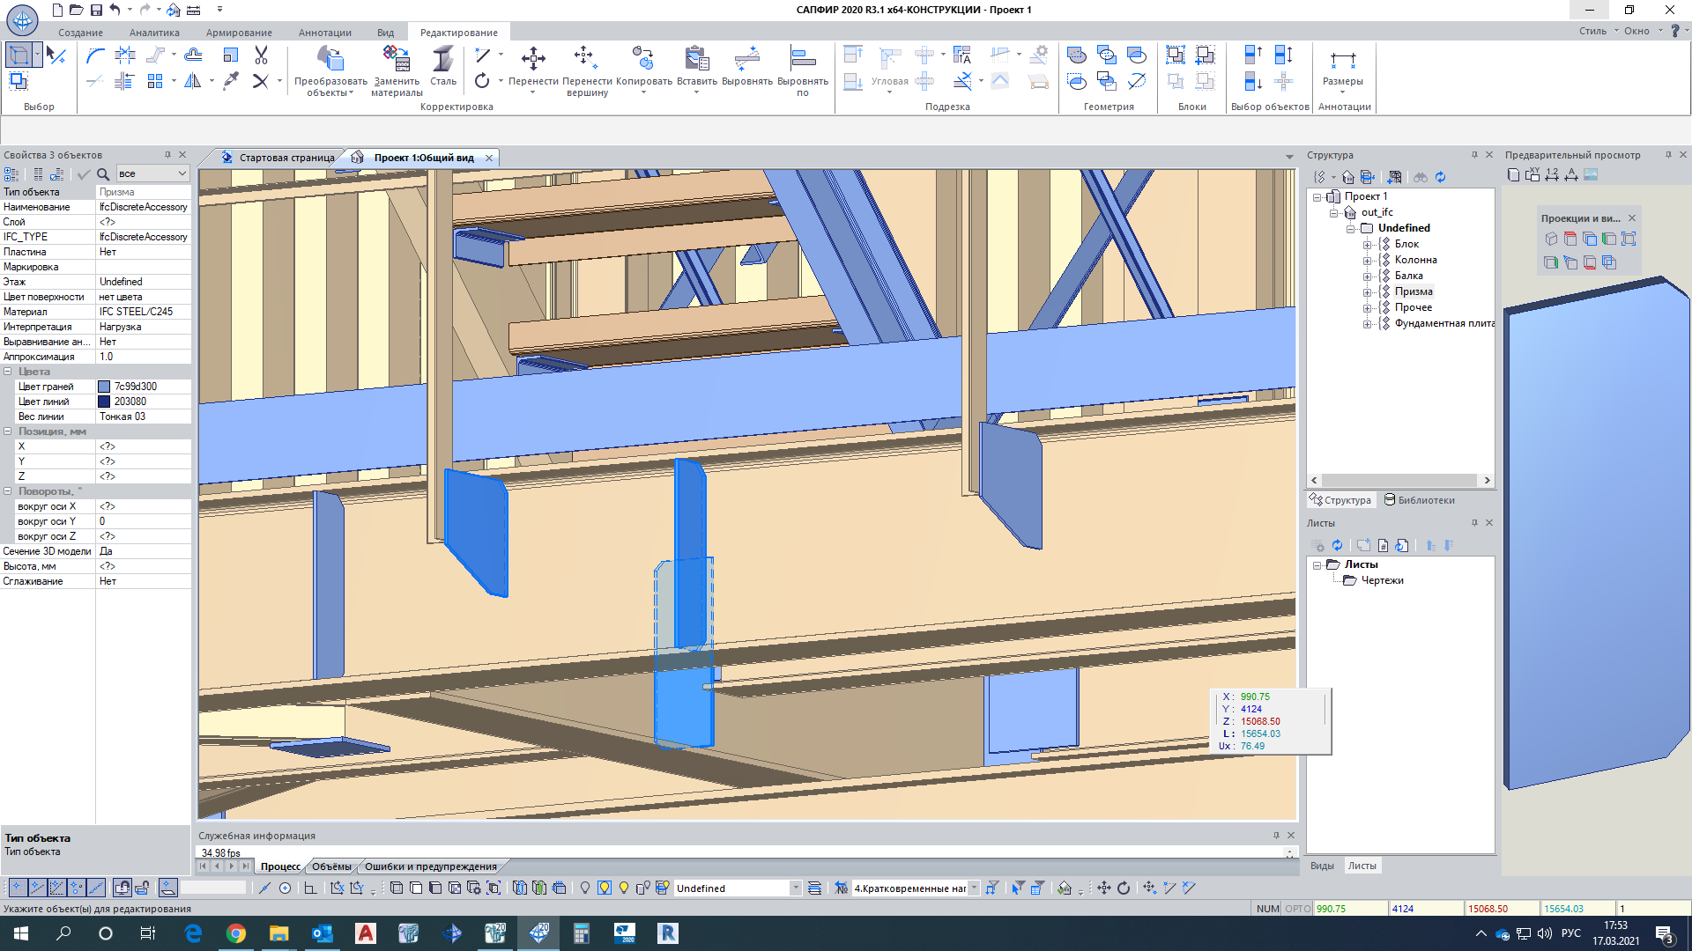Toggle ОРТО indicator in status bar
Image resolution: width=1692 pixels, height=951 pixels.
pos(1297,909)
